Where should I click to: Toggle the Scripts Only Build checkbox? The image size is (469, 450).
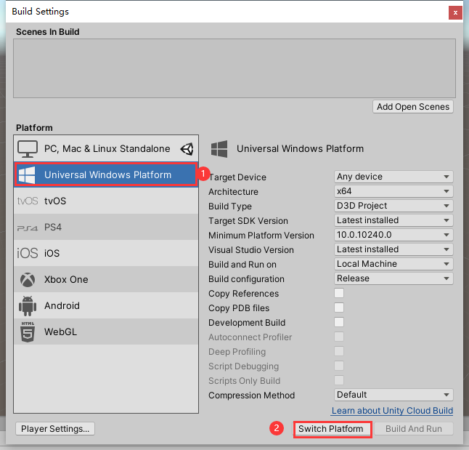coord(339,380)
